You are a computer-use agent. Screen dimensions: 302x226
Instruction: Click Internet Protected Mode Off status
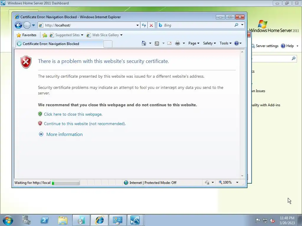coord(150,182)
